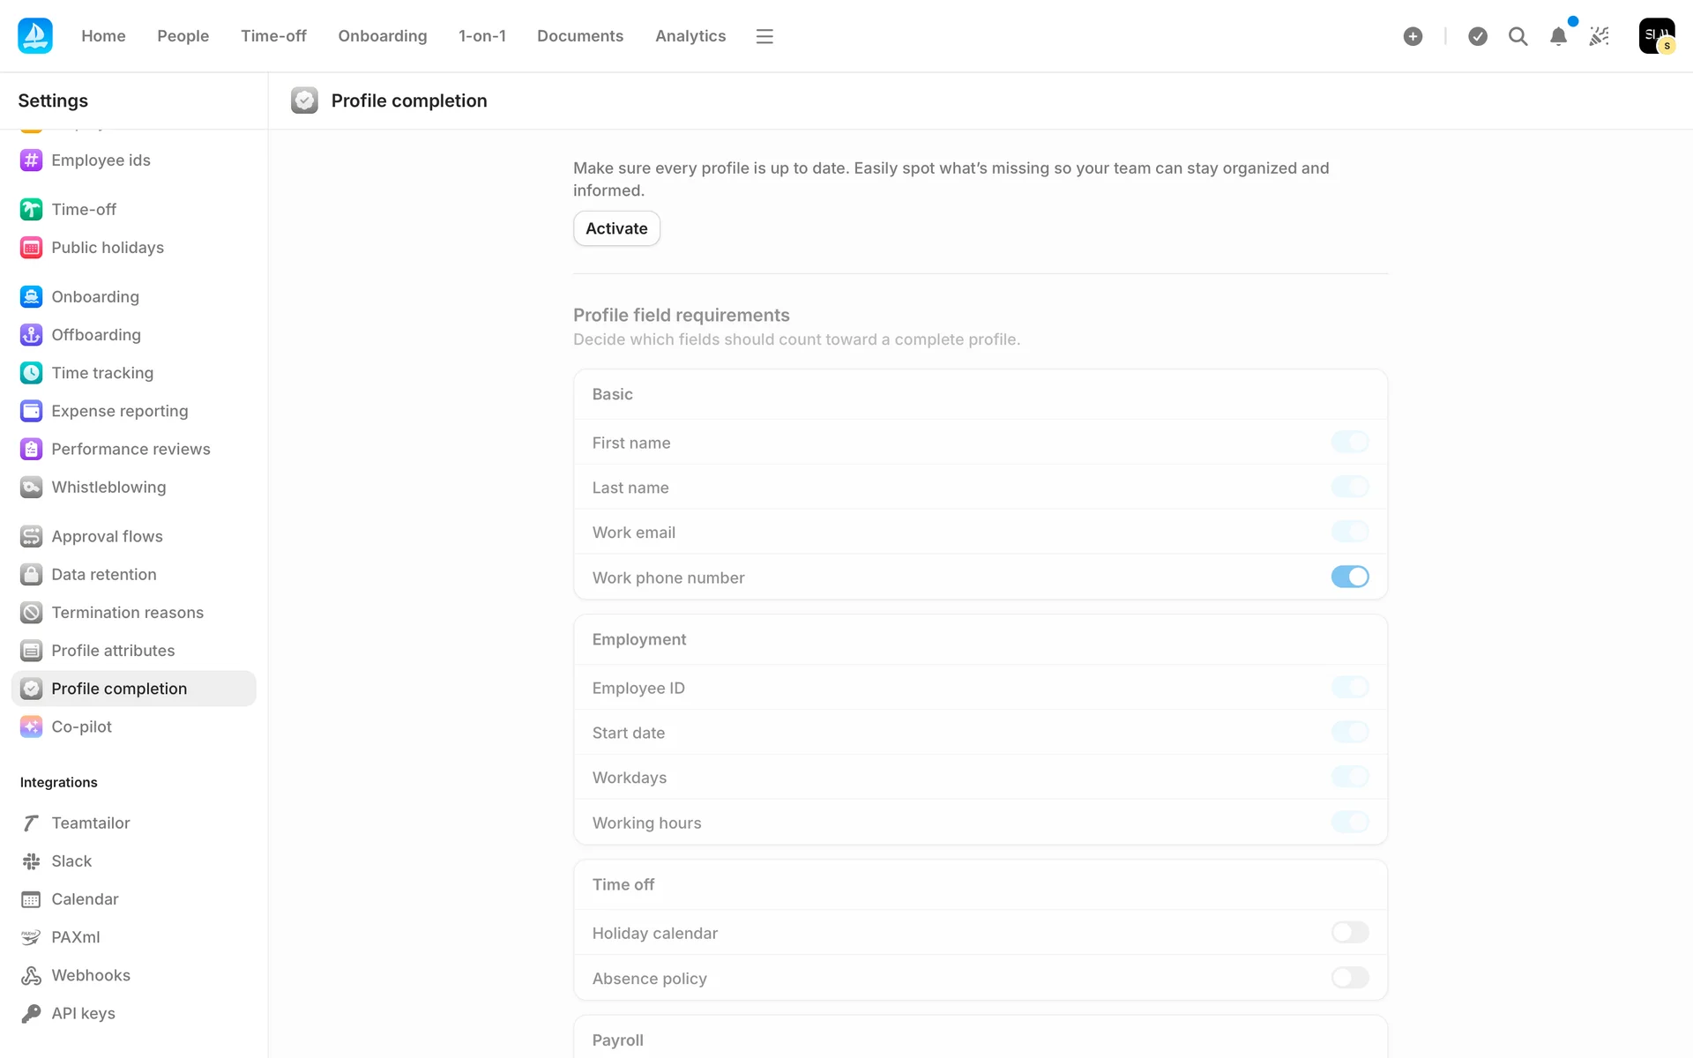Click the checkmark tasks icon in header
This screenshot has height=1058, width=1693.
tap(1478, 36)
